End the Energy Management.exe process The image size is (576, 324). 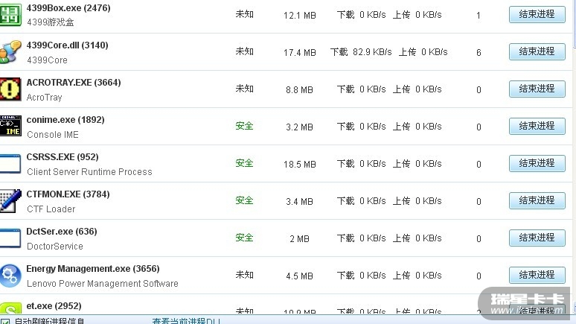click(x=537, y=275)
